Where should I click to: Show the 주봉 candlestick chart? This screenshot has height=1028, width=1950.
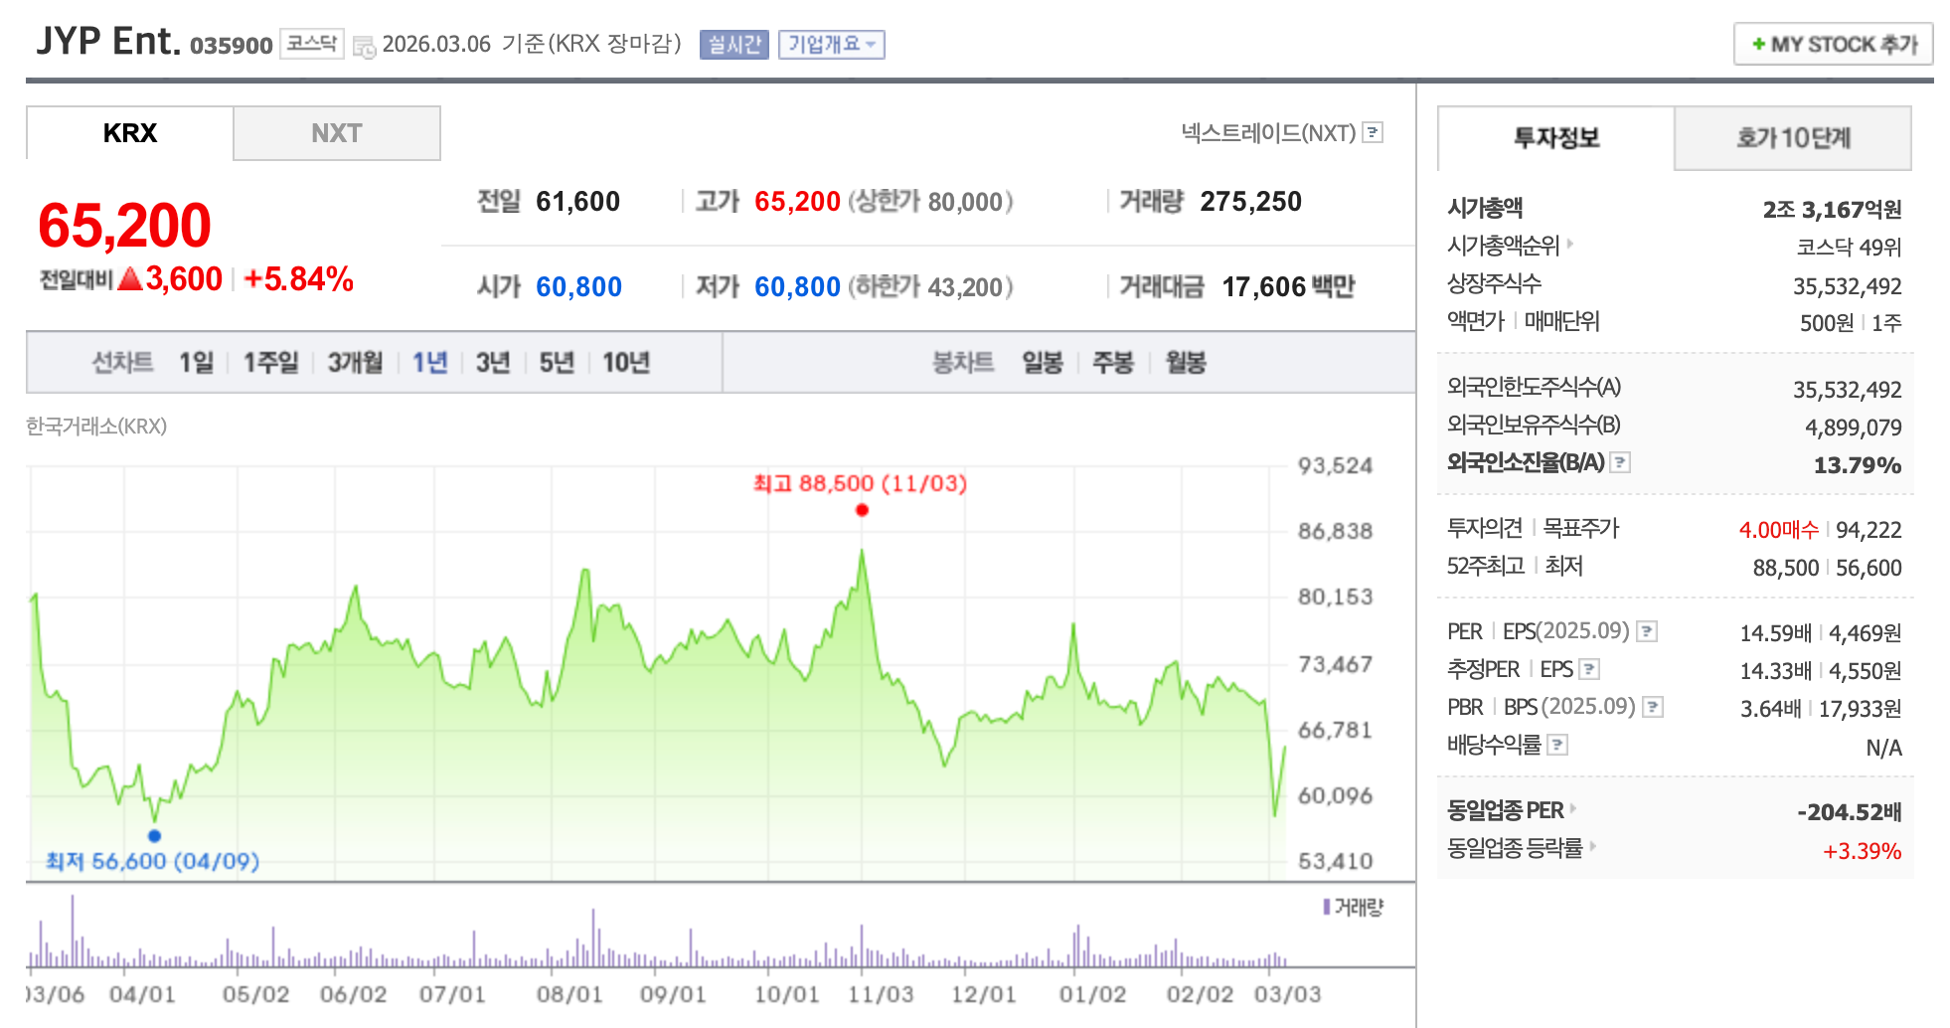(x=1113, y=363)
